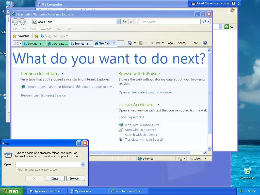
Task: Choose Translate with Live Search accelerator
Action: pos(144,139)
